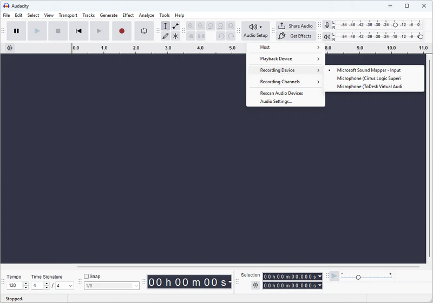Expand the Recording Channels submenu

(x=286, y=82)
